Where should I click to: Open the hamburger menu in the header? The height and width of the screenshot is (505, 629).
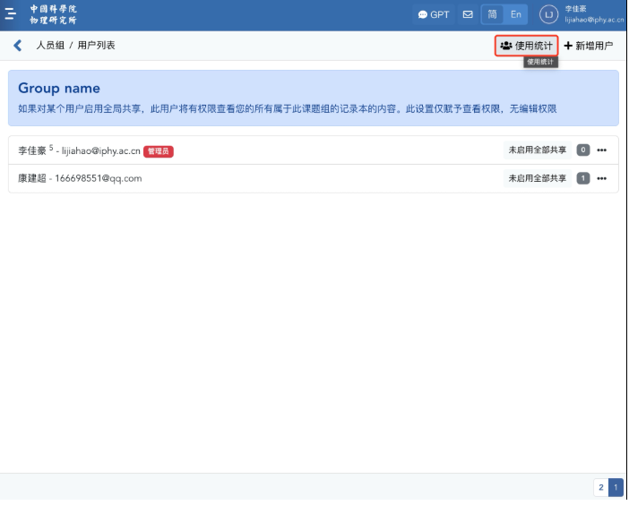12,14
